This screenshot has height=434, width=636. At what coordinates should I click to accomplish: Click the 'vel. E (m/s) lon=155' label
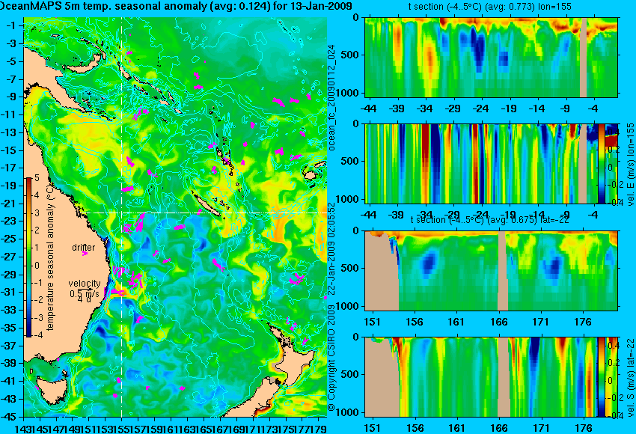coord(630,165)
